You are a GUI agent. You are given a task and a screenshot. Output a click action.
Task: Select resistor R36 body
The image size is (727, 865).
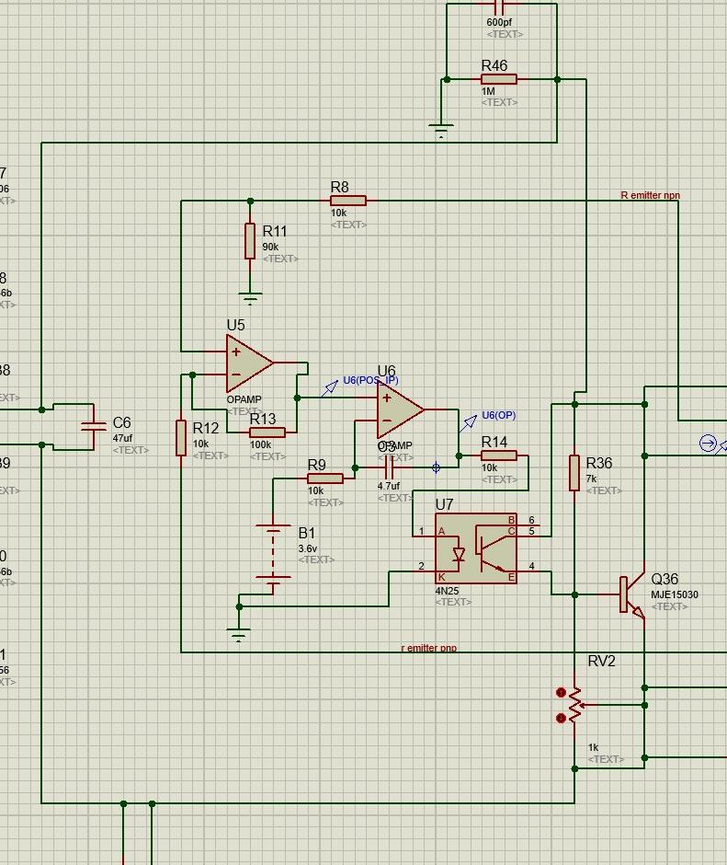[x=574, y=473]
